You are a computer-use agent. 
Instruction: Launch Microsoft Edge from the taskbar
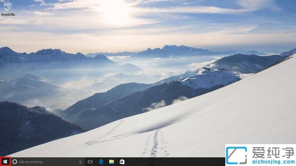tap(101, 162)
